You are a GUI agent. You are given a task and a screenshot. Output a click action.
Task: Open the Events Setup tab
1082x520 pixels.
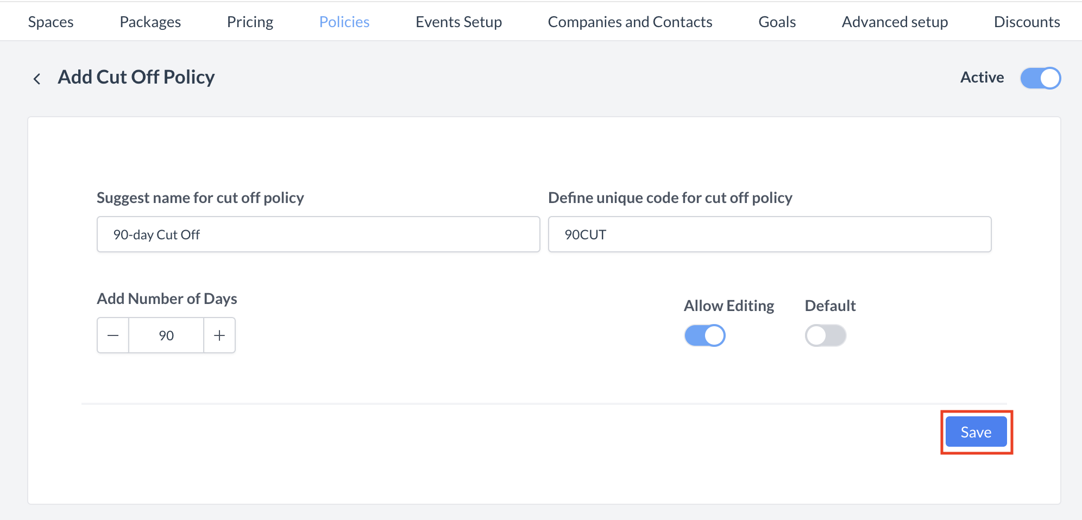[x=458, y=22]
